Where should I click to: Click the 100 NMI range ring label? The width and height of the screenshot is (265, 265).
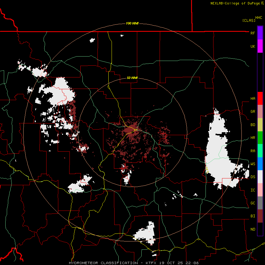[x=132, y=23]
